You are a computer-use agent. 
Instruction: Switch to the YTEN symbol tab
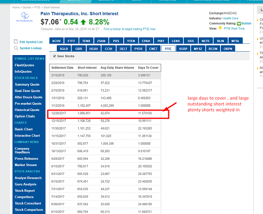(131, 41)
